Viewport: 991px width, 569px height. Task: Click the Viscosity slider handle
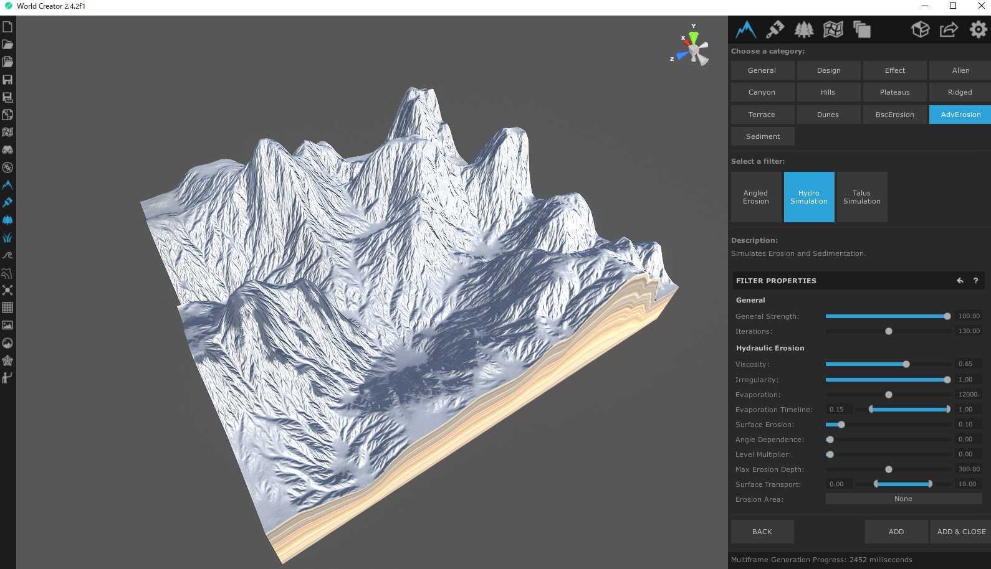point(906,364)
